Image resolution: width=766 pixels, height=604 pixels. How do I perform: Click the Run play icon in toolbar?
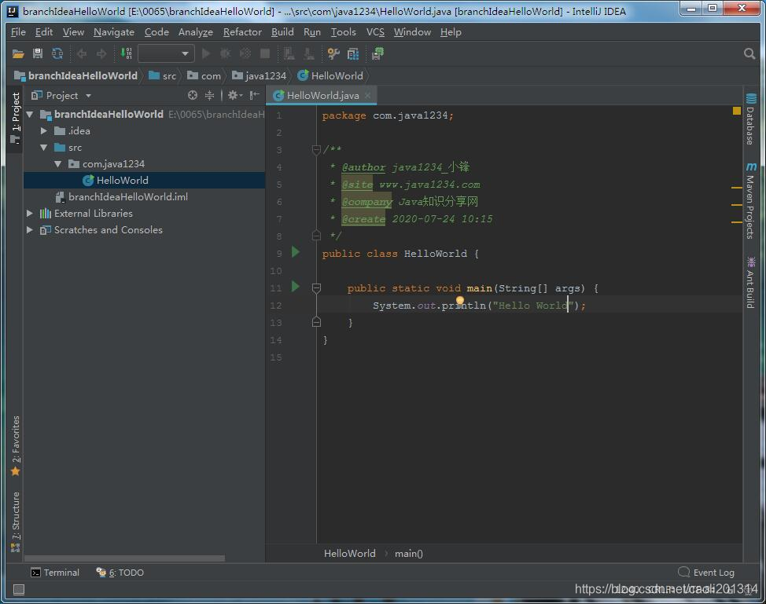tap(206, 53)
